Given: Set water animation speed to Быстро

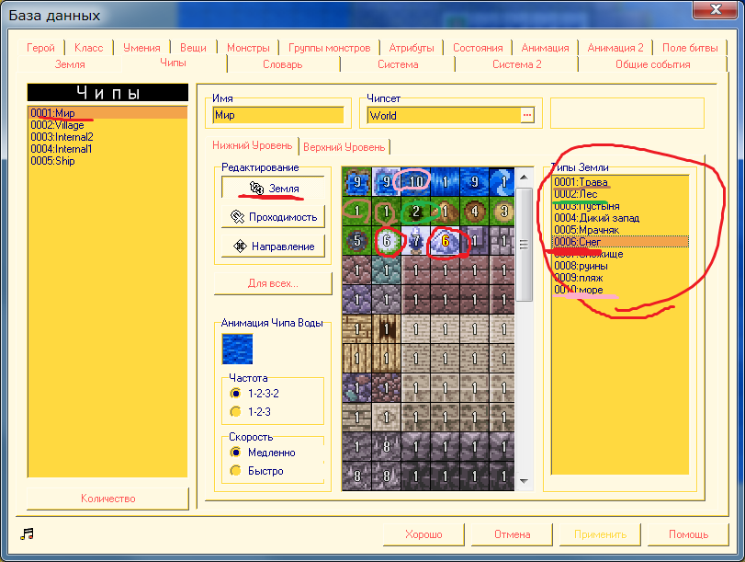Looking at the screenshot, I should pos(236,471).
